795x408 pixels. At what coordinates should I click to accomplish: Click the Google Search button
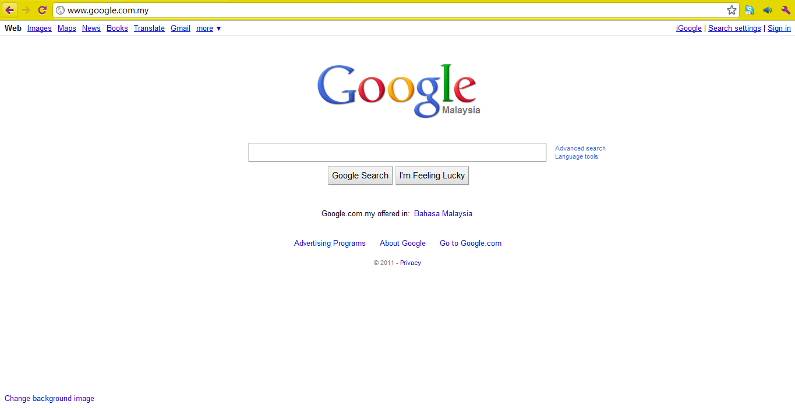(x=360, y=176)
